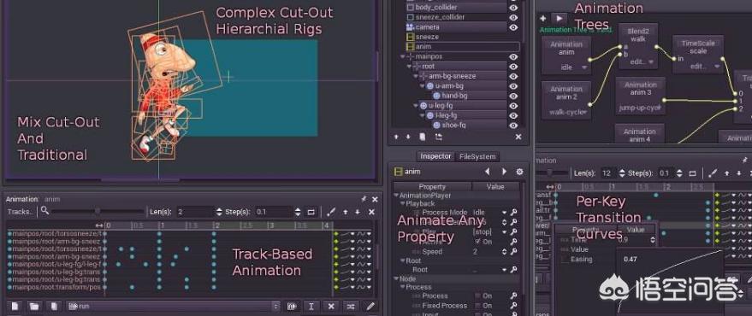Select the sneeze node in scene tree
The height and width of the screenshot is (316, 752).
[427, 37]
